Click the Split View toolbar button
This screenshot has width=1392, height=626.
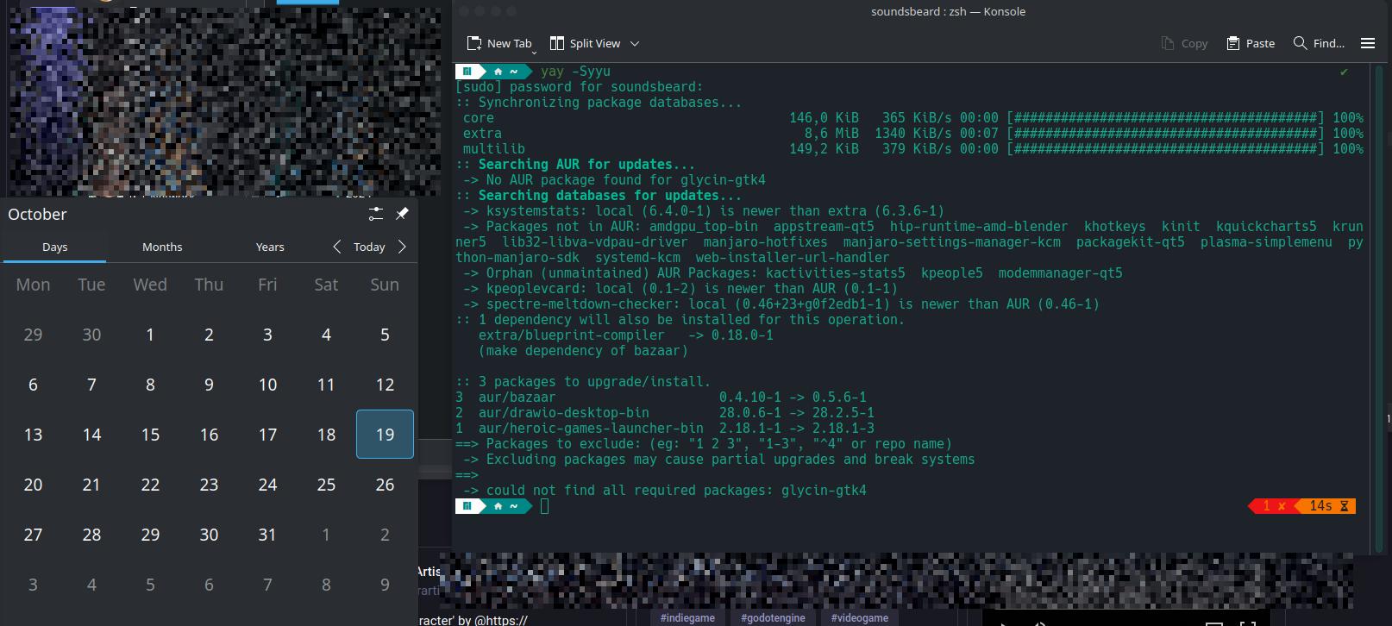(586, 43)
